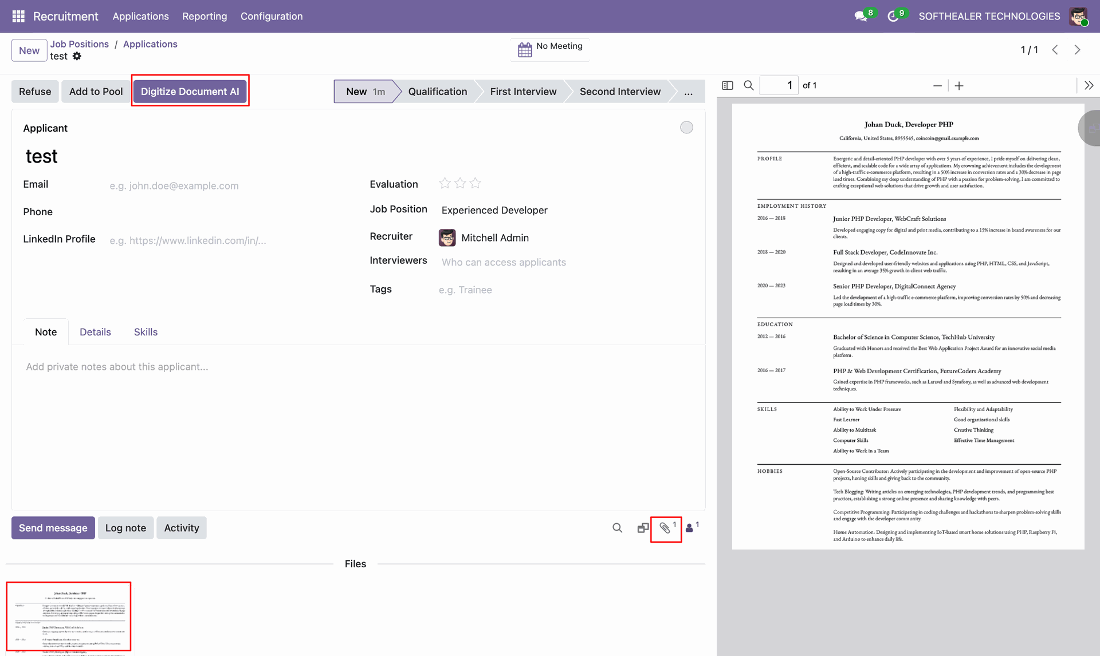Screen dimensions: 1100x656
Task: Open the conversations chat icon
Action: [x=861, y=17]
